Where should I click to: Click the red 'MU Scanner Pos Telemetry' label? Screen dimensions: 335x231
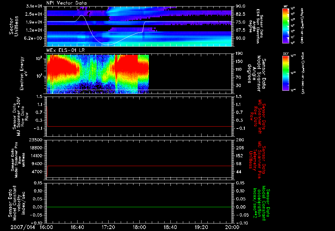pyautogui.click(x=257, y=160)
